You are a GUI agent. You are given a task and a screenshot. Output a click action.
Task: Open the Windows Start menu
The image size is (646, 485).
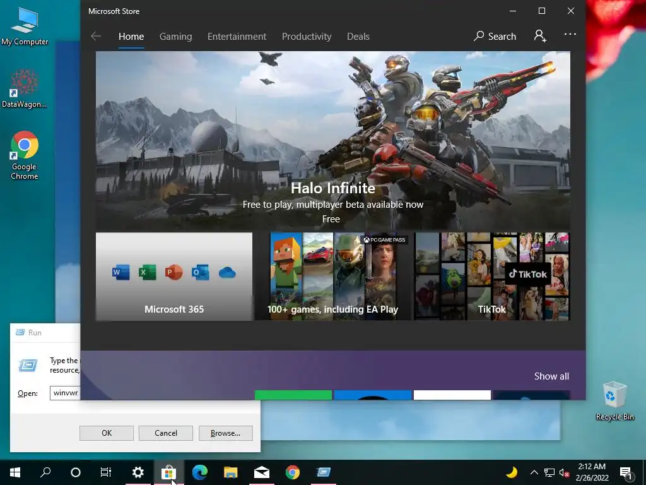tap(15, 472)
